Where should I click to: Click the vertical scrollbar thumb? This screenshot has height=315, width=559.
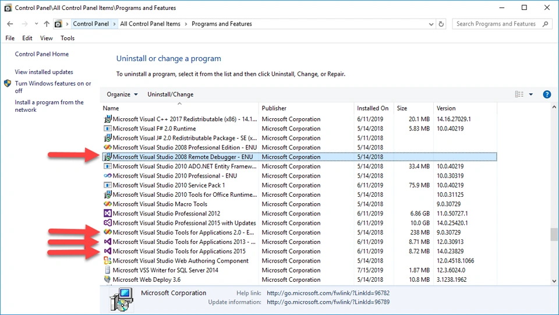[x=553, y=234]
